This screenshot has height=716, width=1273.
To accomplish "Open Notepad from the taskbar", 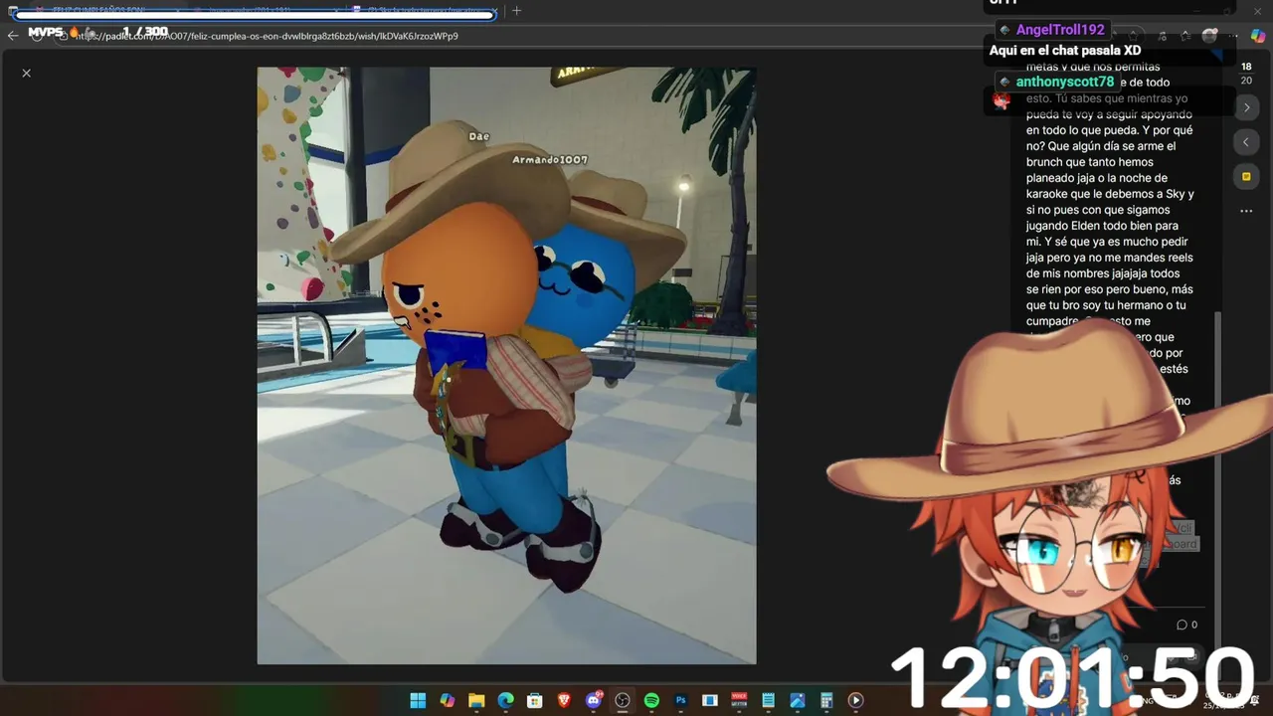I will pos(768,700).
